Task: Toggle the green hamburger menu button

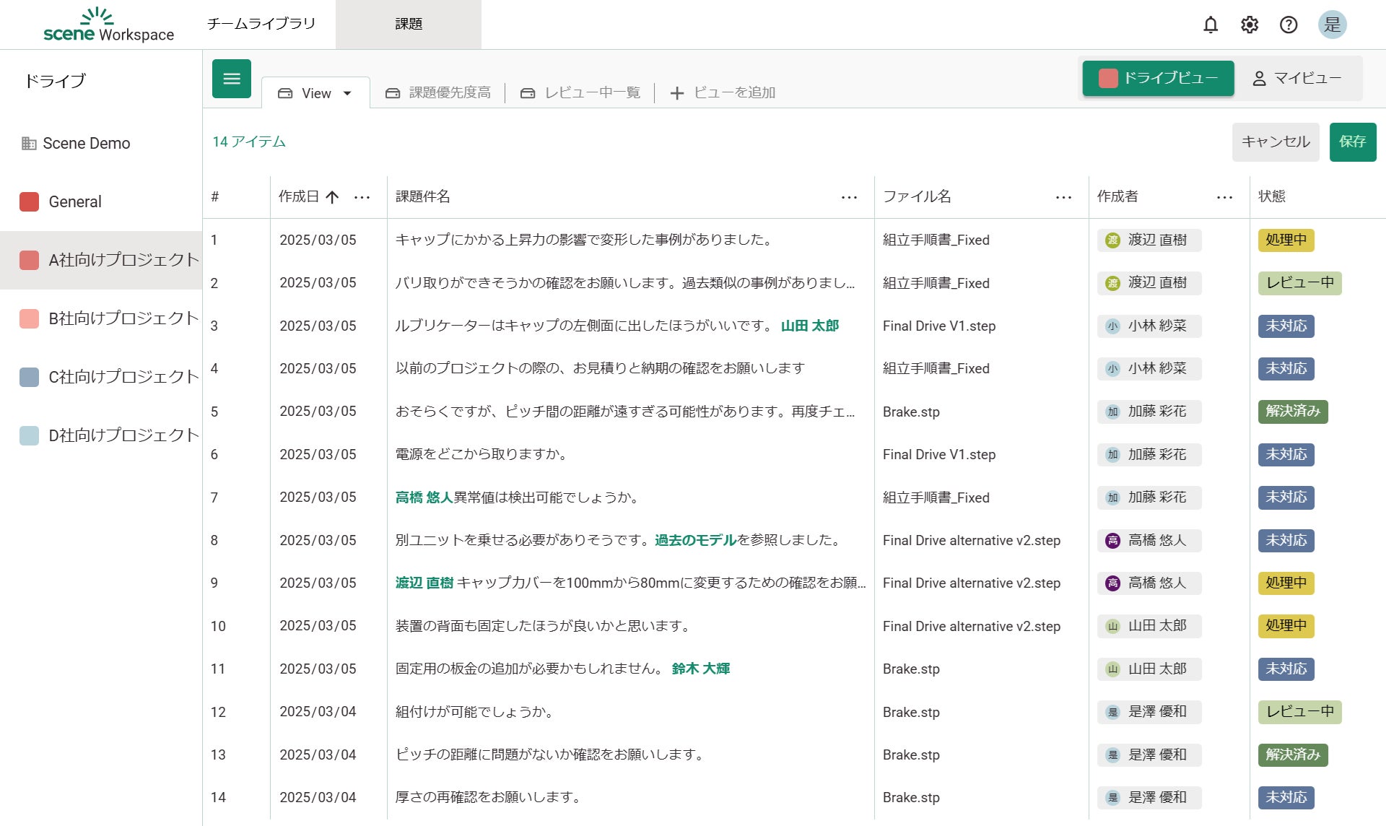Action: click(232, 79)
